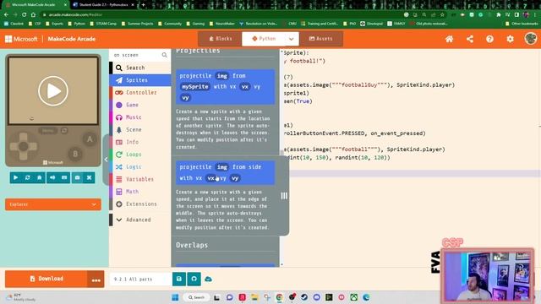
Task: Open the Info toolbox category
Action: pos(139,142)
